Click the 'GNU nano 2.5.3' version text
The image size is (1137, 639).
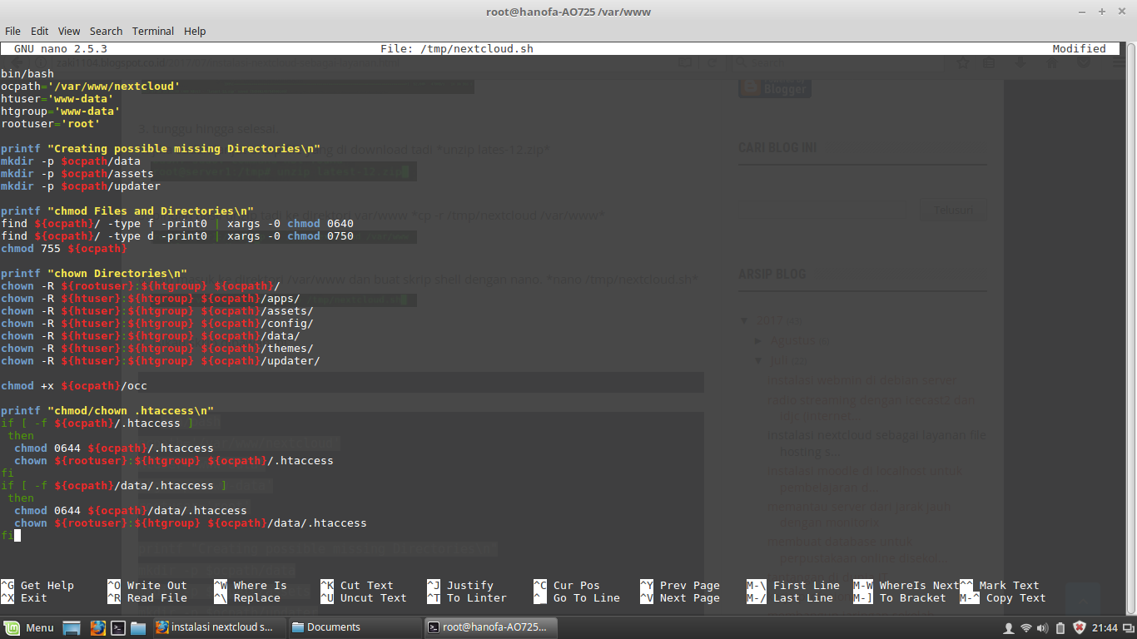(61, 48)
